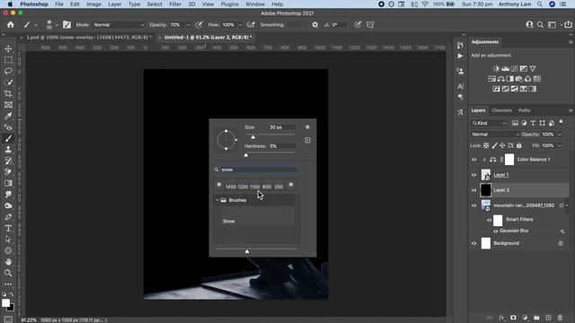Toggle lock all padlock icon
Screen dimensions: 575x323
click(x=519, y=145)
